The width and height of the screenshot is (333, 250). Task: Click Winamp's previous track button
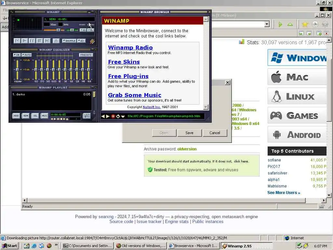17,41
